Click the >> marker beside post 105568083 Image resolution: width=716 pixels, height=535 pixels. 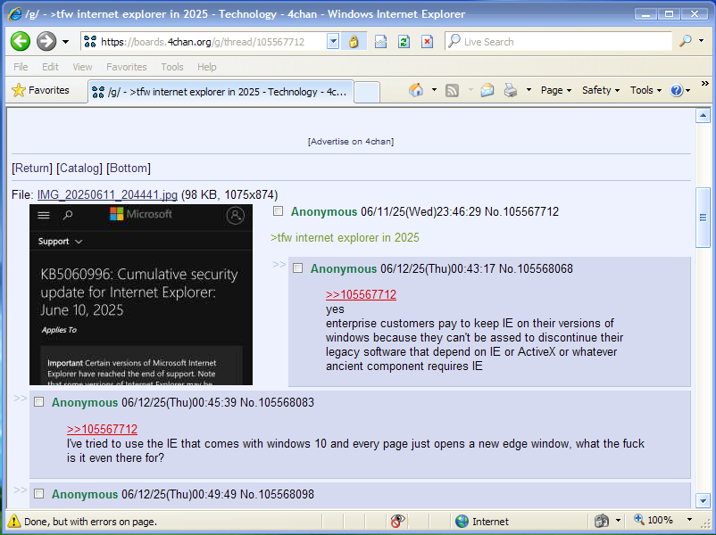coord(21,399)
